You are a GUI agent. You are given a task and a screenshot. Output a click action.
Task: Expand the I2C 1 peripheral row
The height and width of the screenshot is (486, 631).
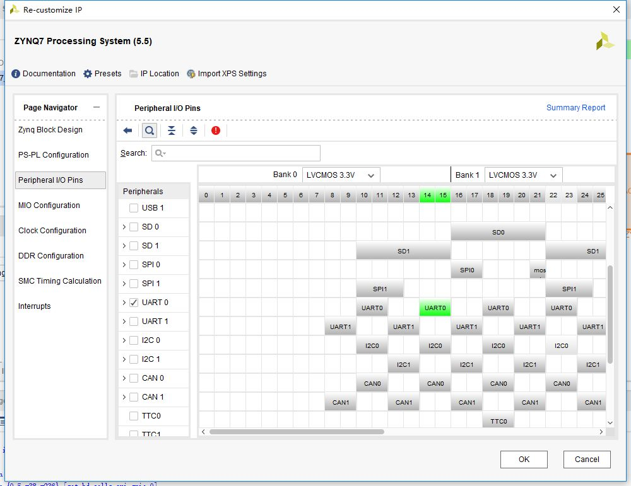(x=124, y=359)
